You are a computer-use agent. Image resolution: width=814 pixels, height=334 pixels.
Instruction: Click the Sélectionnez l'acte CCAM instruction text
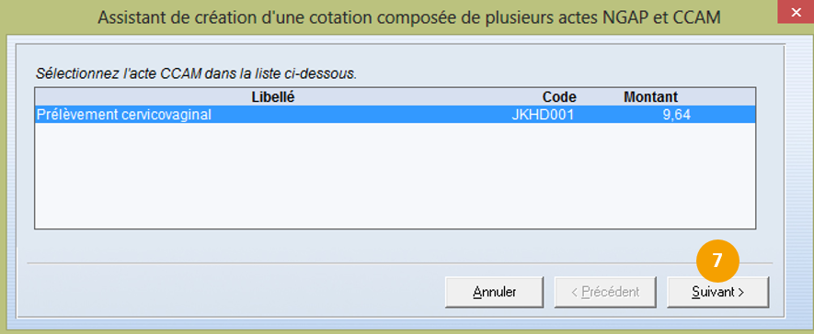coord(196,73)
